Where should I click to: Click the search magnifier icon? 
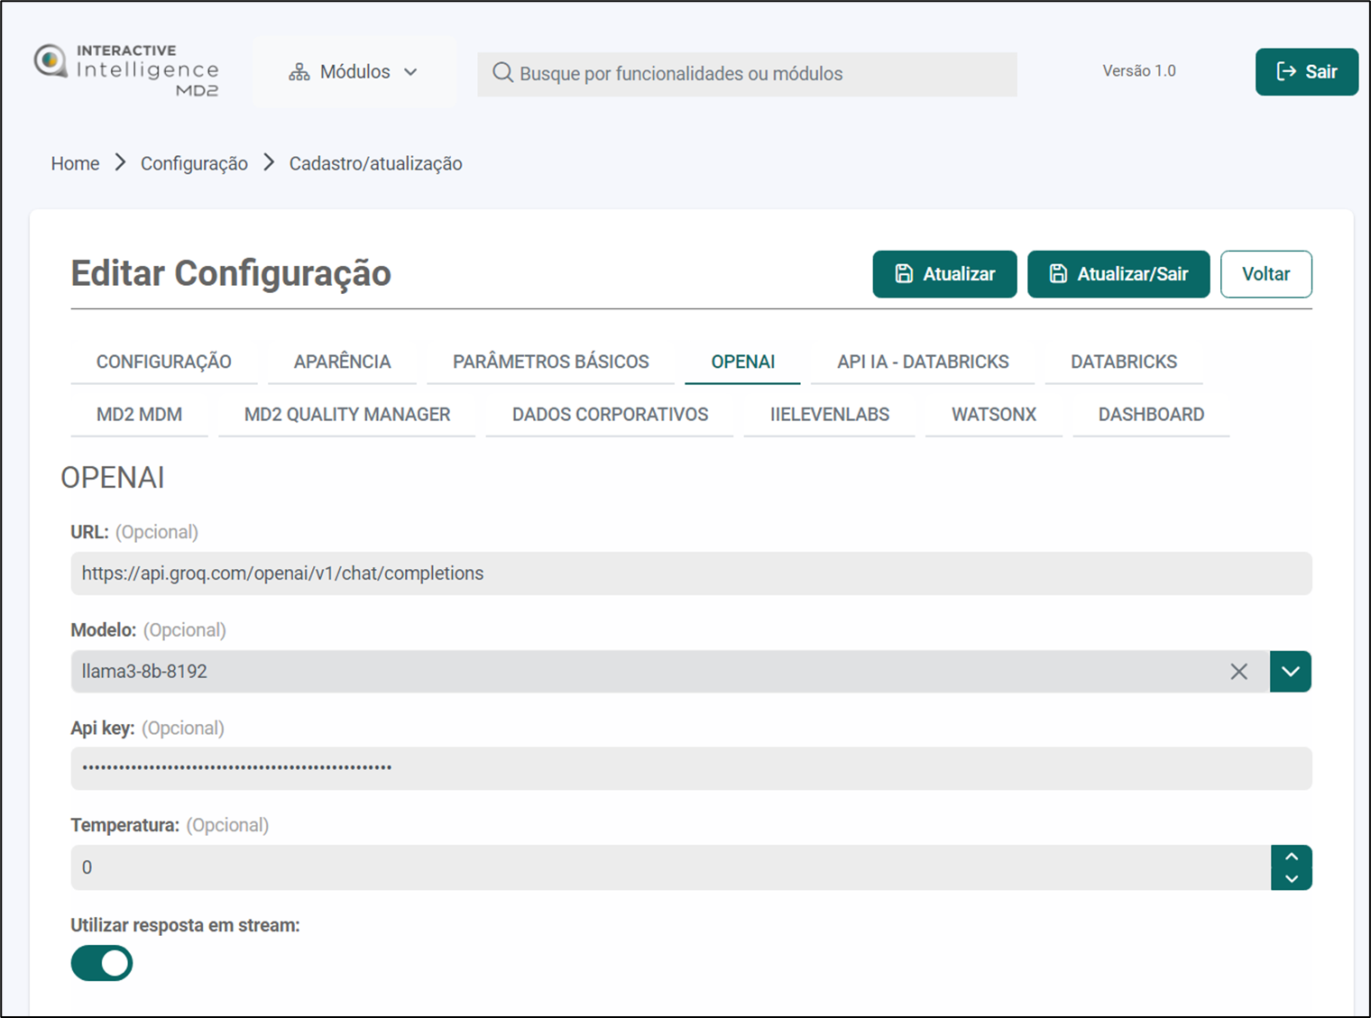[502, 73]
